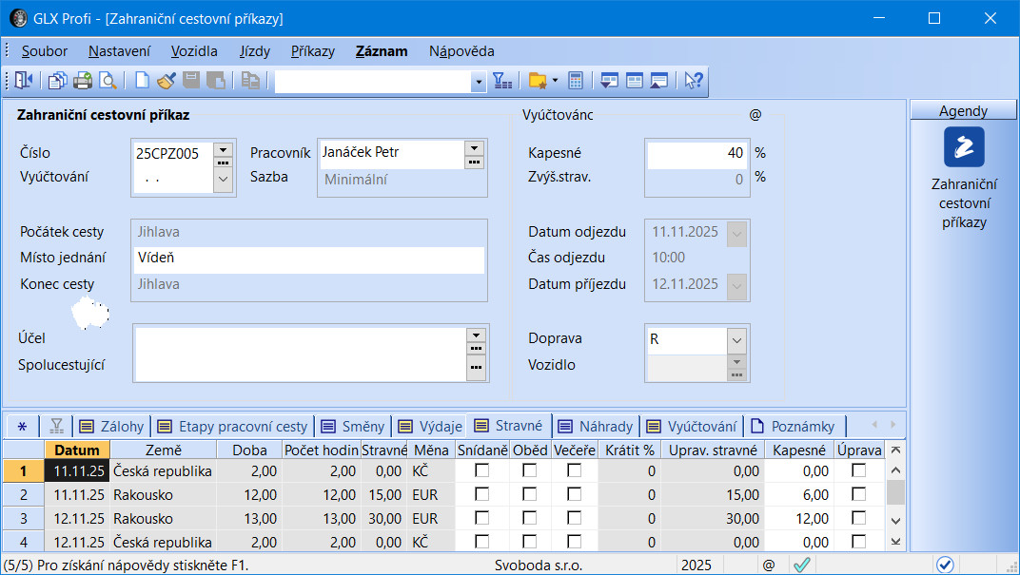Click the exit door icon in toolbar
This screenshot has height=575, width=1020.
(23, 82)
